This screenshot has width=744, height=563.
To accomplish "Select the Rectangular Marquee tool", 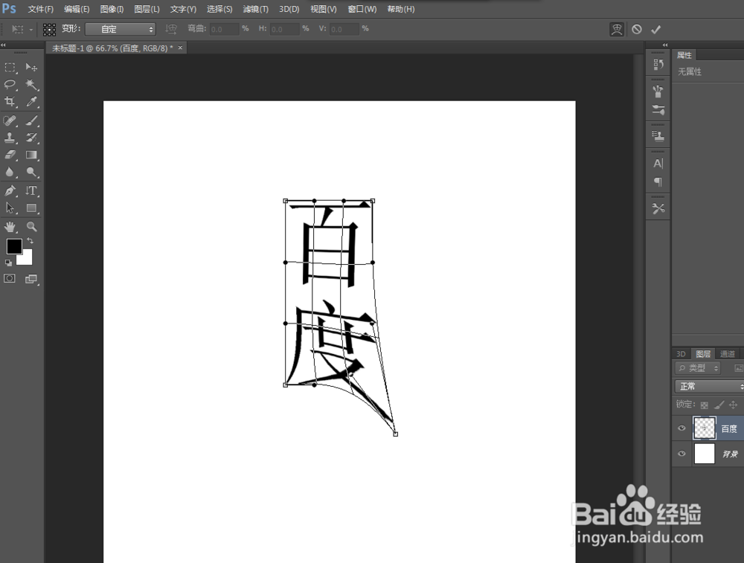I will 10,68.
